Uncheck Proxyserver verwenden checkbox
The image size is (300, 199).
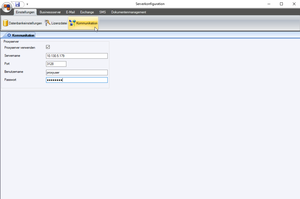click(x=48, y=47)
